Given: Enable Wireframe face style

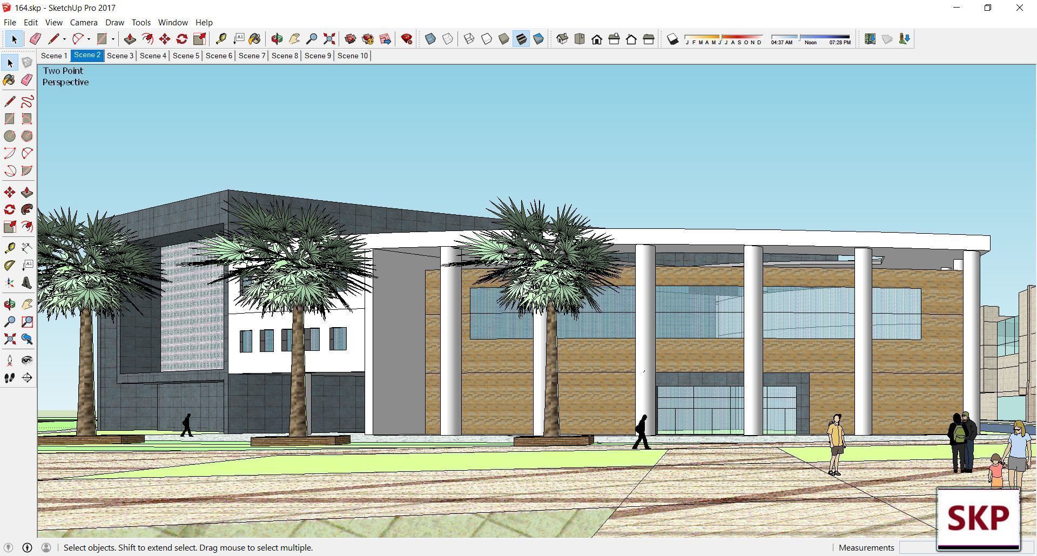Looking at the screenshot, I should (x=469, y=39).
